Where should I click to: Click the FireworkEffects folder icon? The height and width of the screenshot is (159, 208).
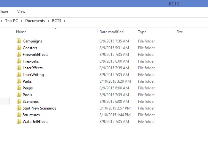[19, 55]
